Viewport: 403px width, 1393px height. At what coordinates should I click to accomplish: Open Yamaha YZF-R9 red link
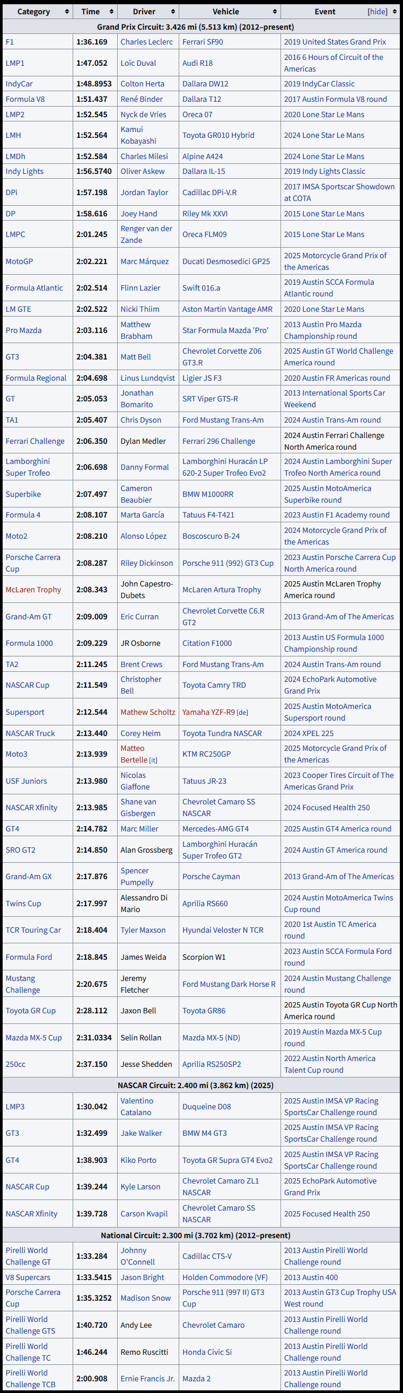coord(208,712)
